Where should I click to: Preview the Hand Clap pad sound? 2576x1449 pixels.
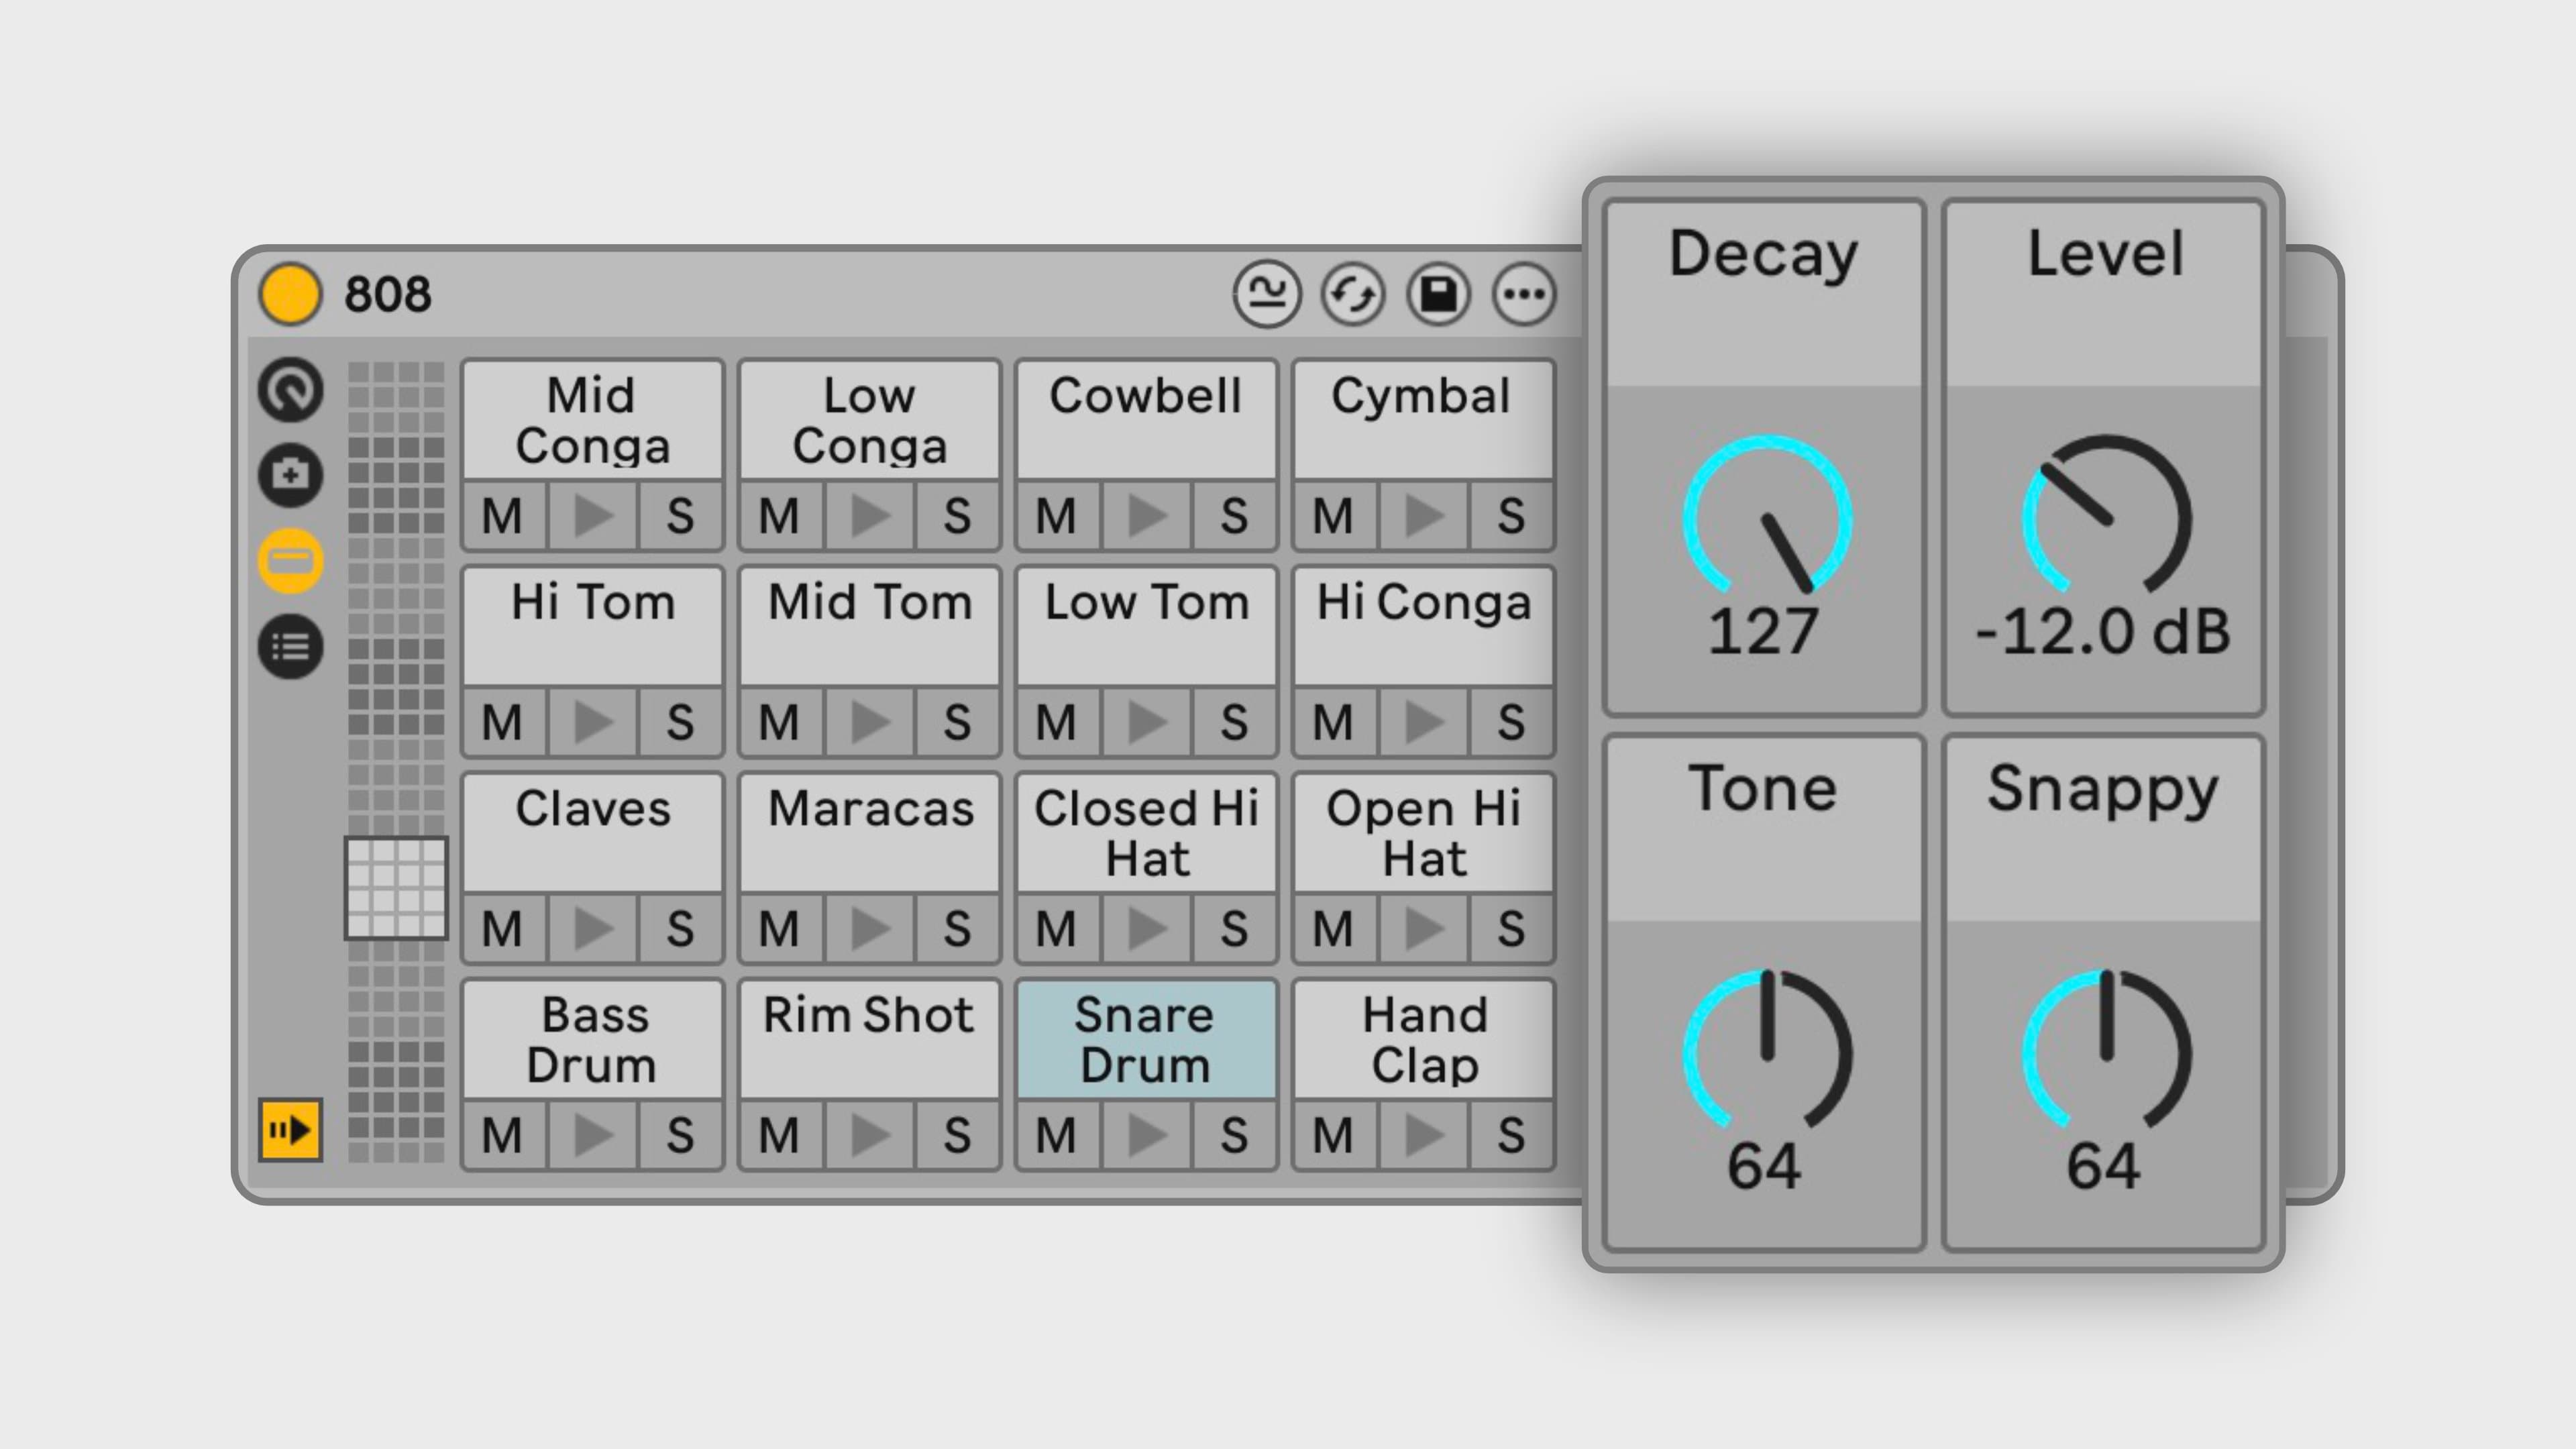1423,1135
